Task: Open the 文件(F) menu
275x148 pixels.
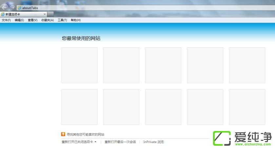Action: [6, 20]
